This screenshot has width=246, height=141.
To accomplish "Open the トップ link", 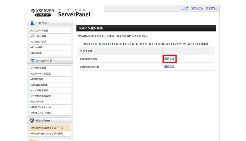I will pos(184,8).
